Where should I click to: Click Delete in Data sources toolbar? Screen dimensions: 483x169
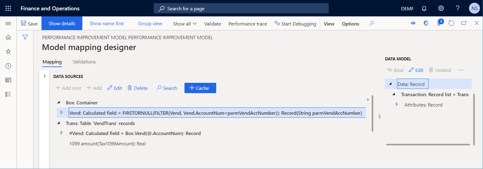point(138,88)
